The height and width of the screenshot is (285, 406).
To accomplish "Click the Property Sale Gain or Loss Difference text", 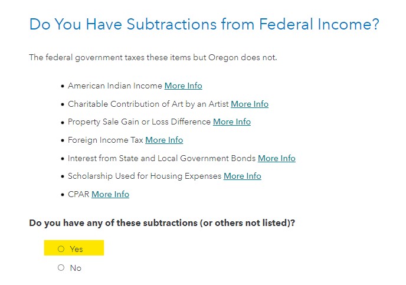I will 139,122.
